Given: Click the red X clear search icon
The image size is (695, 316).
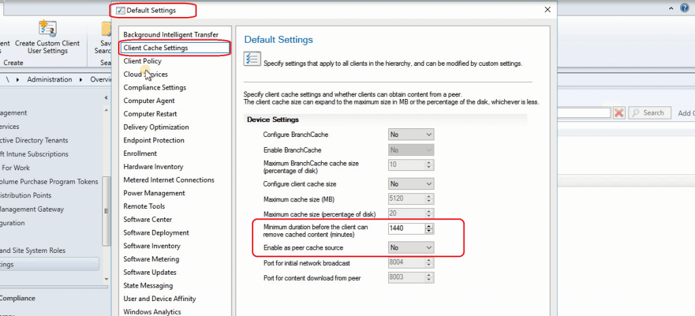Looking at the screenshot, I should pyautogui.click(x=619, y=113).
